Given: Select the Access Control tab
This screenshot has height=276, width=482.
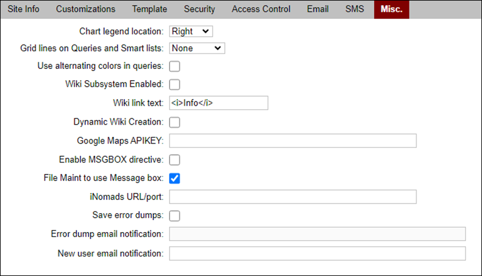Looking at the screenshot, I should tap(261, 9).
